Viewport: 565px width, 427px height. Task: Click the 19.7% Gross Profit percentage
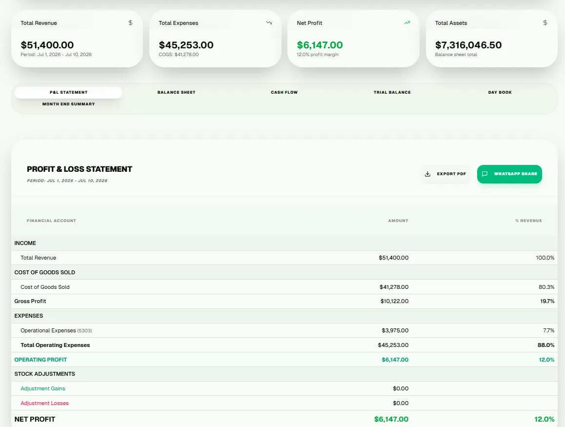coord(547,301)
